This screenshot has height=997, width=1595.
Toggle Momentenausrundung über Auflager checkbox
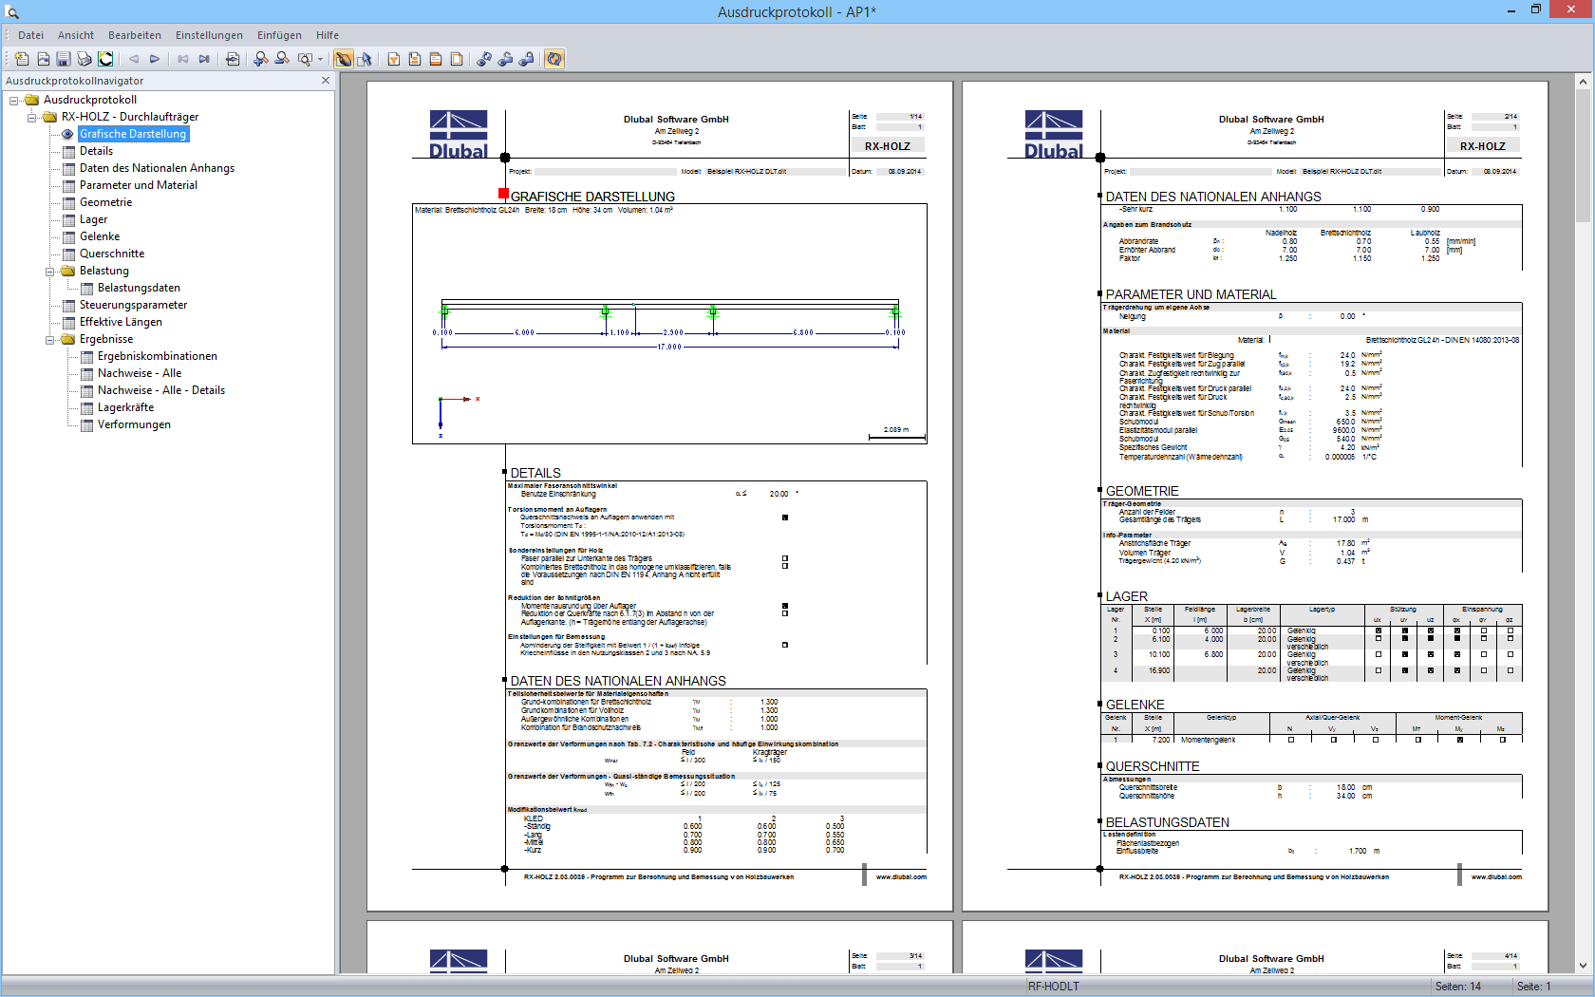tap(785, 606)
